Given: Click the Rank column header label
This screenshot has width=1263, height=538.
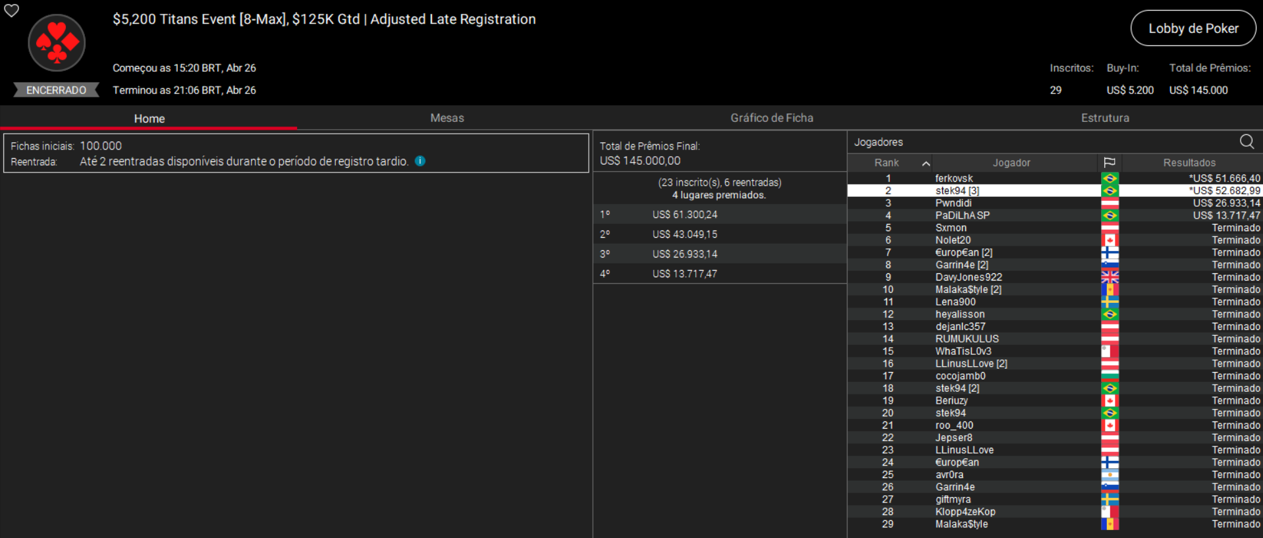Looking at the screenshot, I should 886,163.
